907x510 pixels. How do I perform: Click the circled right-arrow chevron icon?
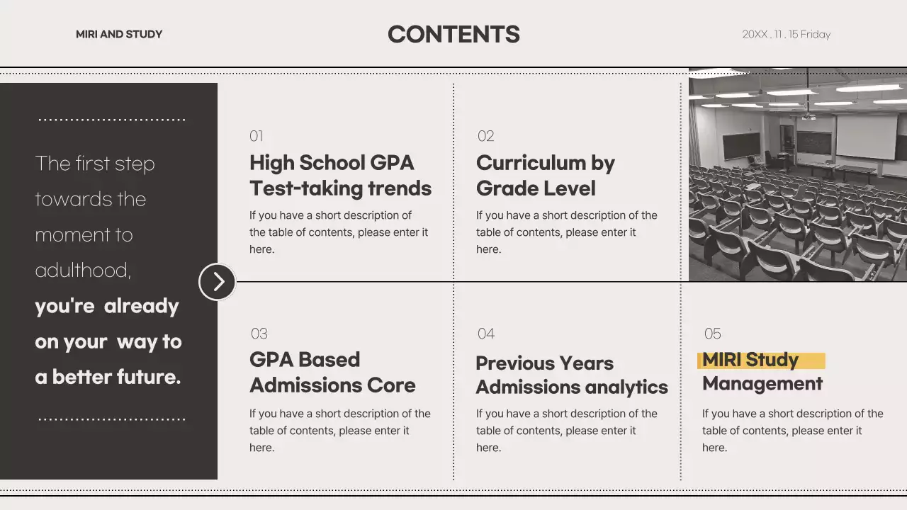point(218,282)
